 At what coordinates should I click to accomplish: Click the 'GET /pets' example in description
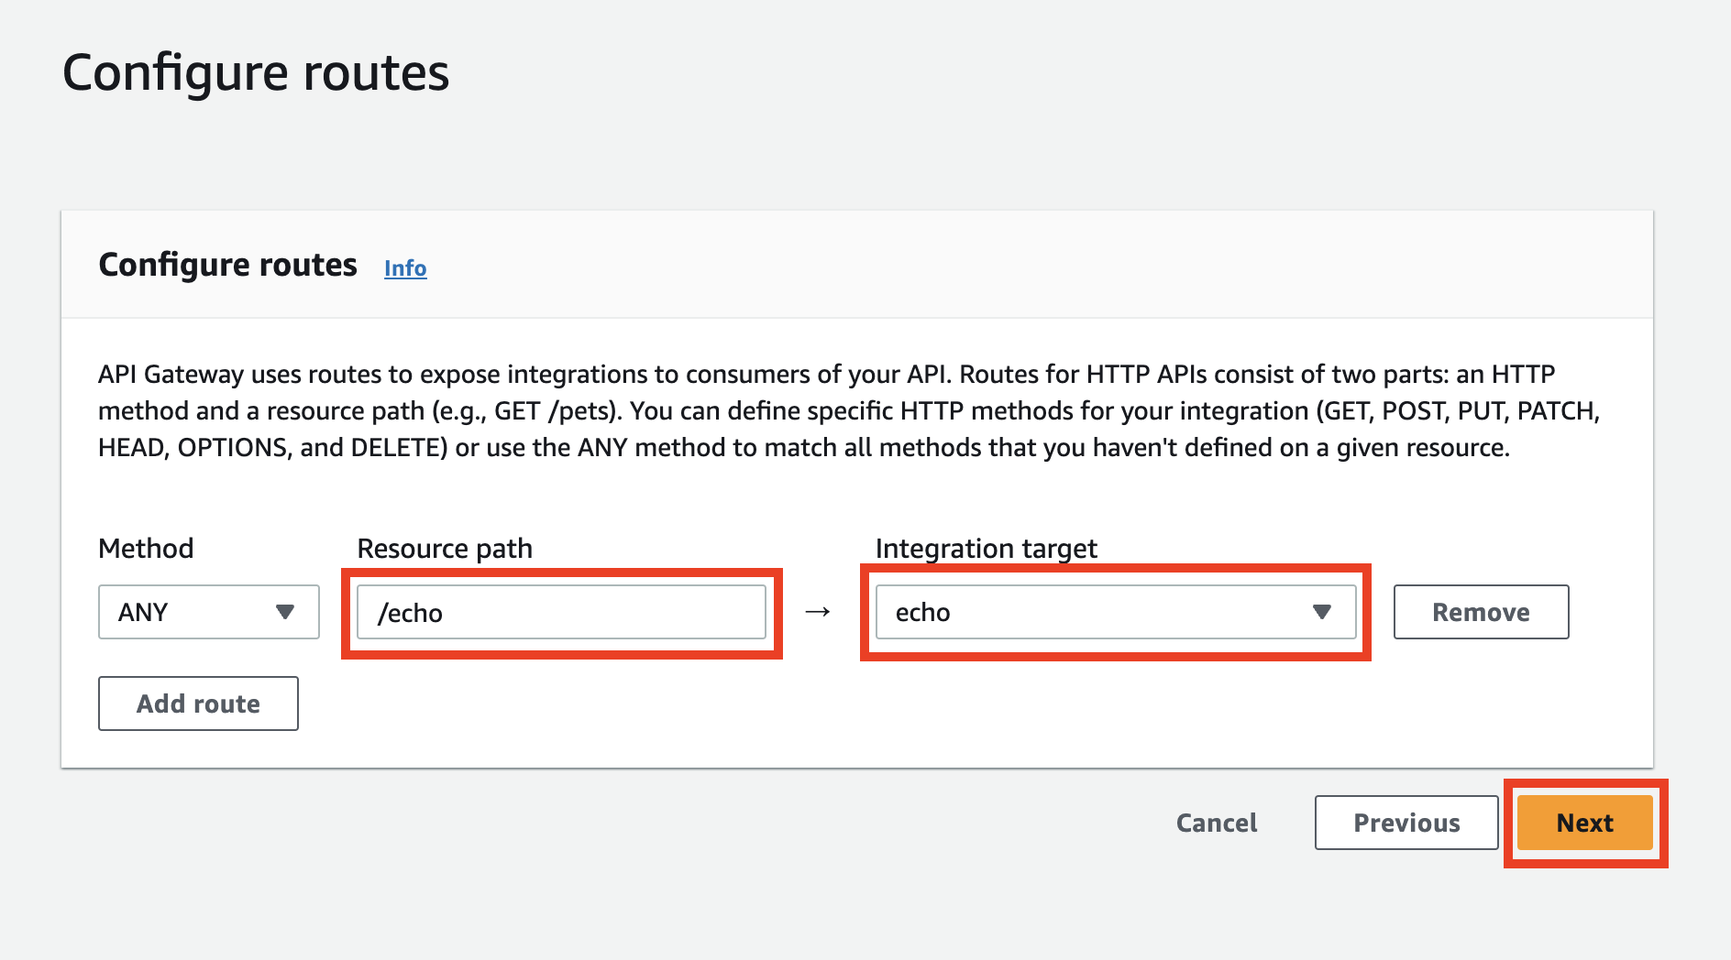[x=553, y=411]
